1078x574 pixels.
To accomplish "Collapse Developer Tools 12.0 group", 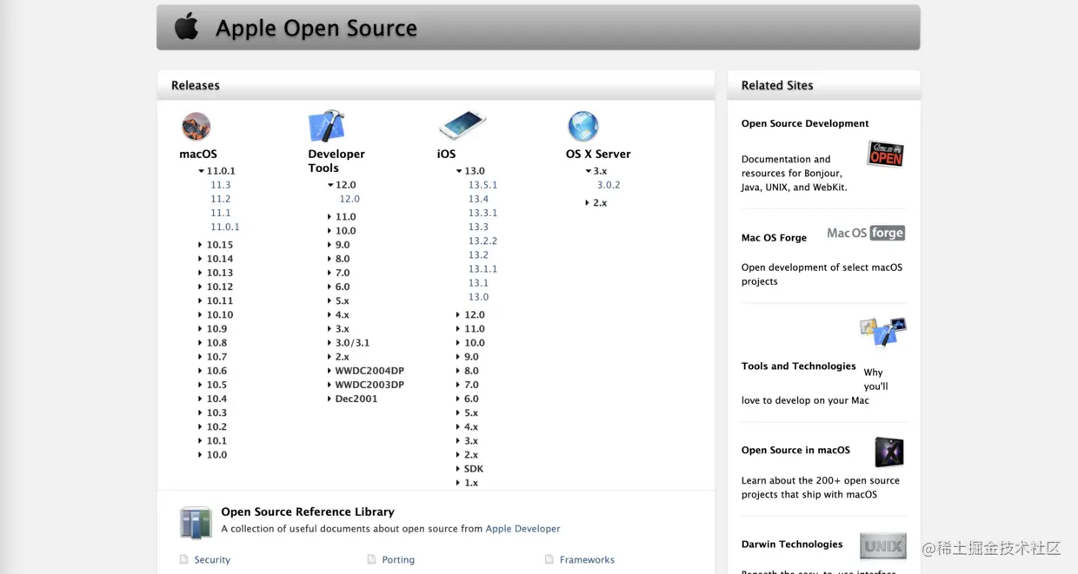I will [330, 186].
